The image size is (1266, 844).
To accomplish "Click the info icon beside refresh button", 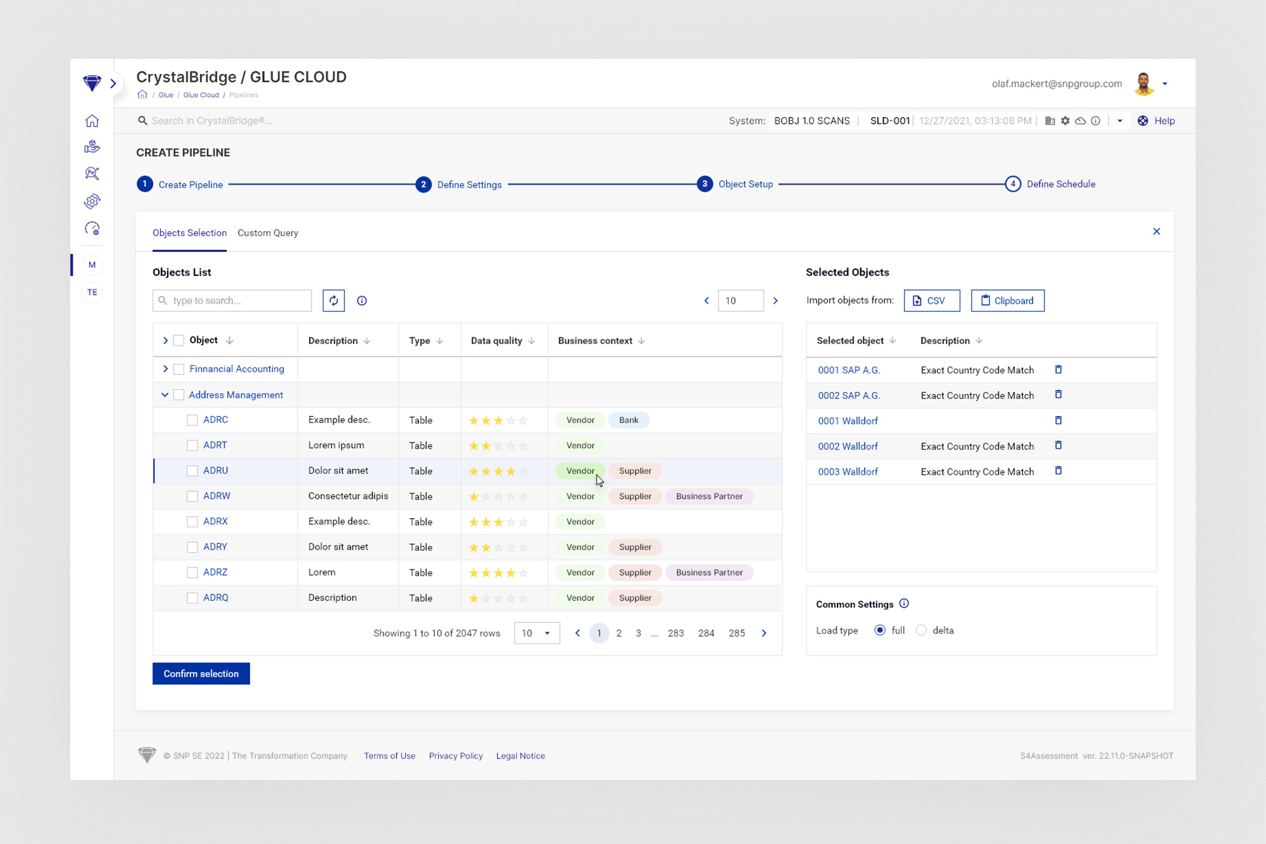I will click(362, 301).
